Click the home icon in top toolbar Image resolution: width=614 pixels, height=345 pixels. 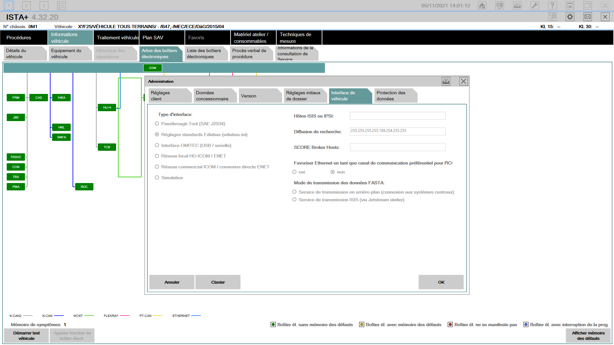[482, 5]
